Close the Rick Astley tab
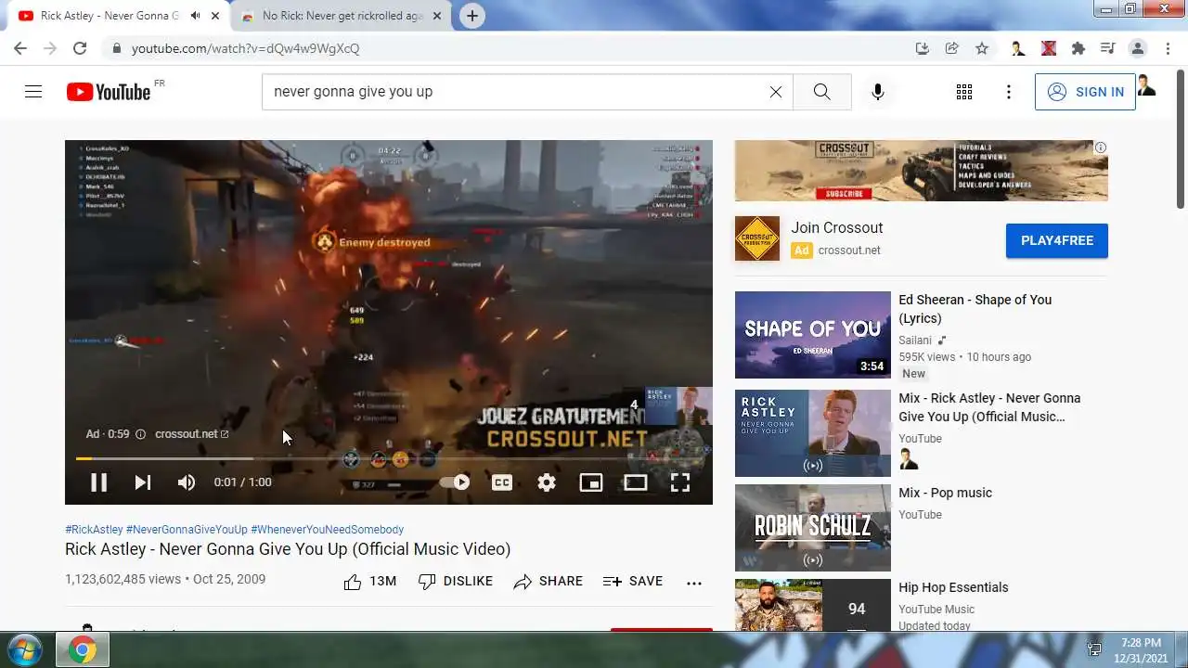Image resolution: width=1188 pixels, height=668 pixels. (x=215, y=16)
